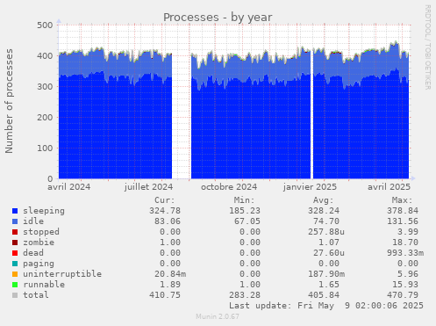Click the 'Cur:' column header
Image resolution: width=436 pixels, height=326 pixels.
tap(165, 200)
